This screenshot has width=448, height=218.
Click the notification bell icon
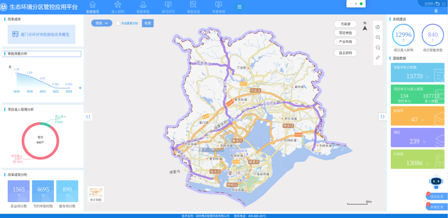(x=436, y=11)
